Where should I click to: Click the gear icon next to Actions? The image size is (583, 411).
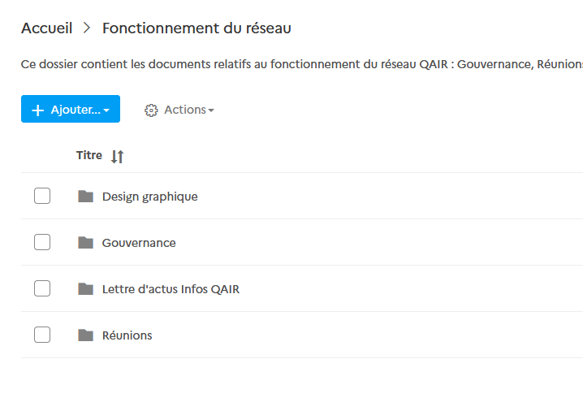click(151, 110)
